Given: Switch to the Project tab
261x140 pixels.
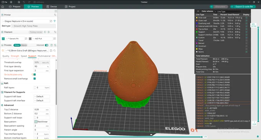Looking at the screenshot, I should point(70,7).
